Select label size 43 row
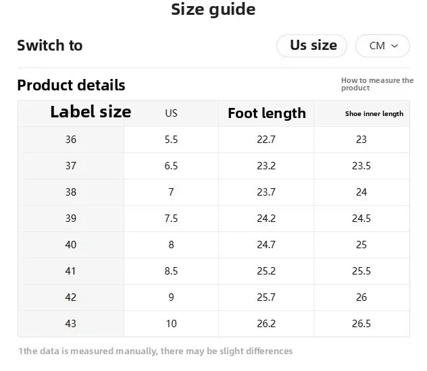This screenshot has height=371, width=427. [x=71, y=324]
